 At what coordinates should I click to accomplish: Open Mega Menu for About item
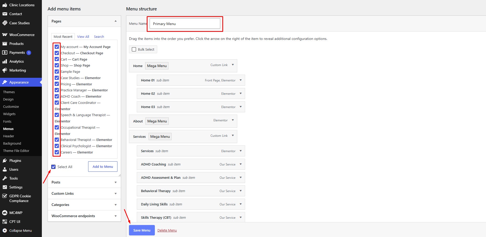[157, 121]
